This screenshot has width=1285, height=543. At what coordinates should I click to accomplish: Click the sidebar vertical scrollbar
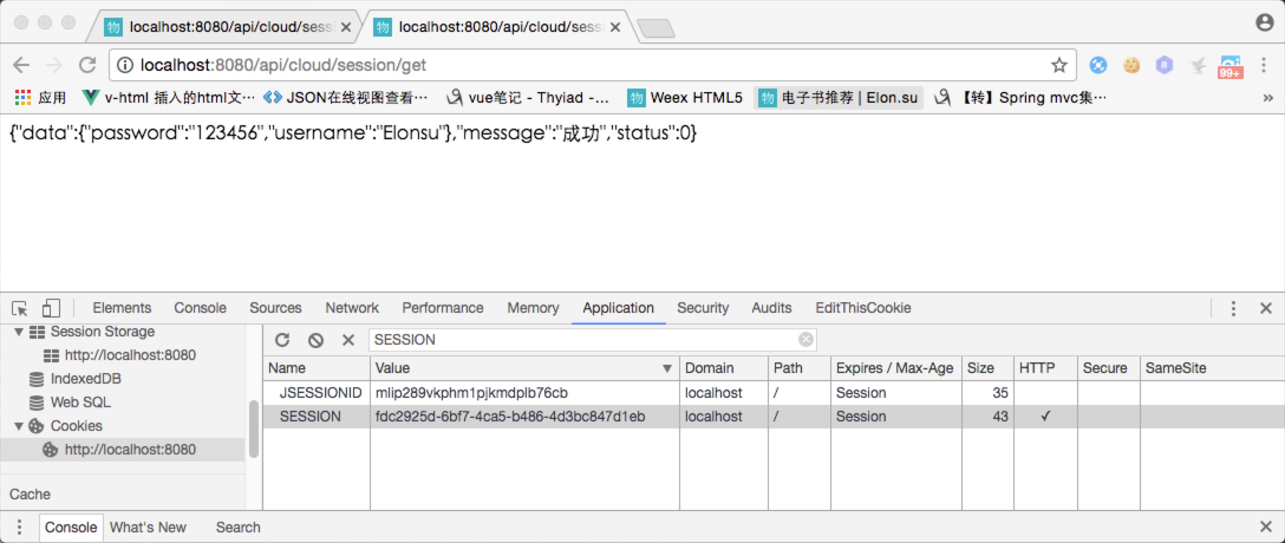point(254,429)
